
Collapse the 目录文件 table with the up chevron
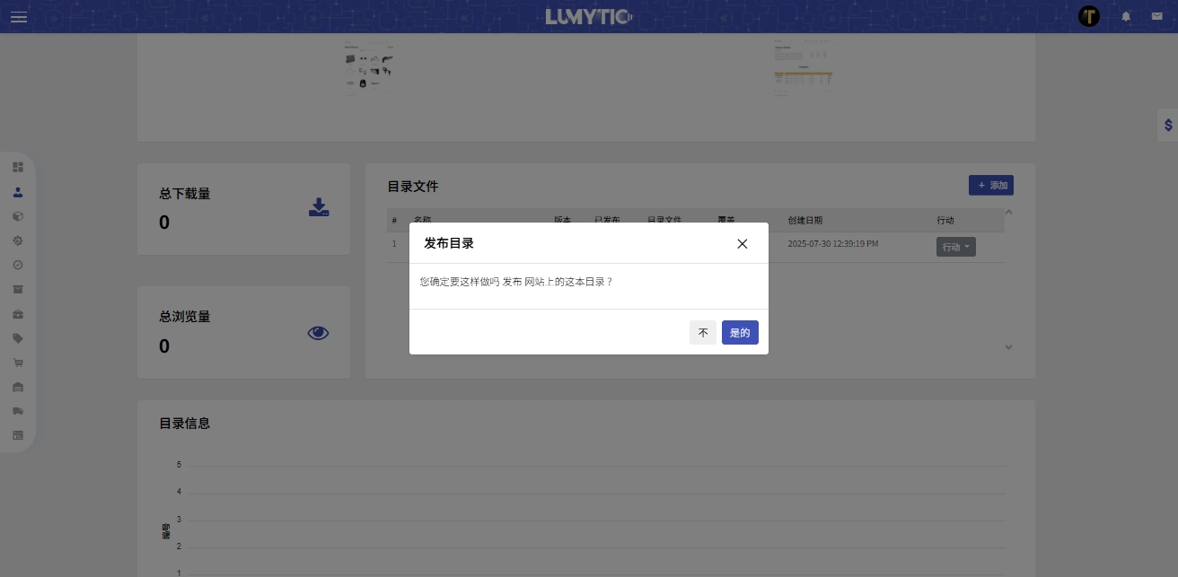click(x=1008, y=212)
